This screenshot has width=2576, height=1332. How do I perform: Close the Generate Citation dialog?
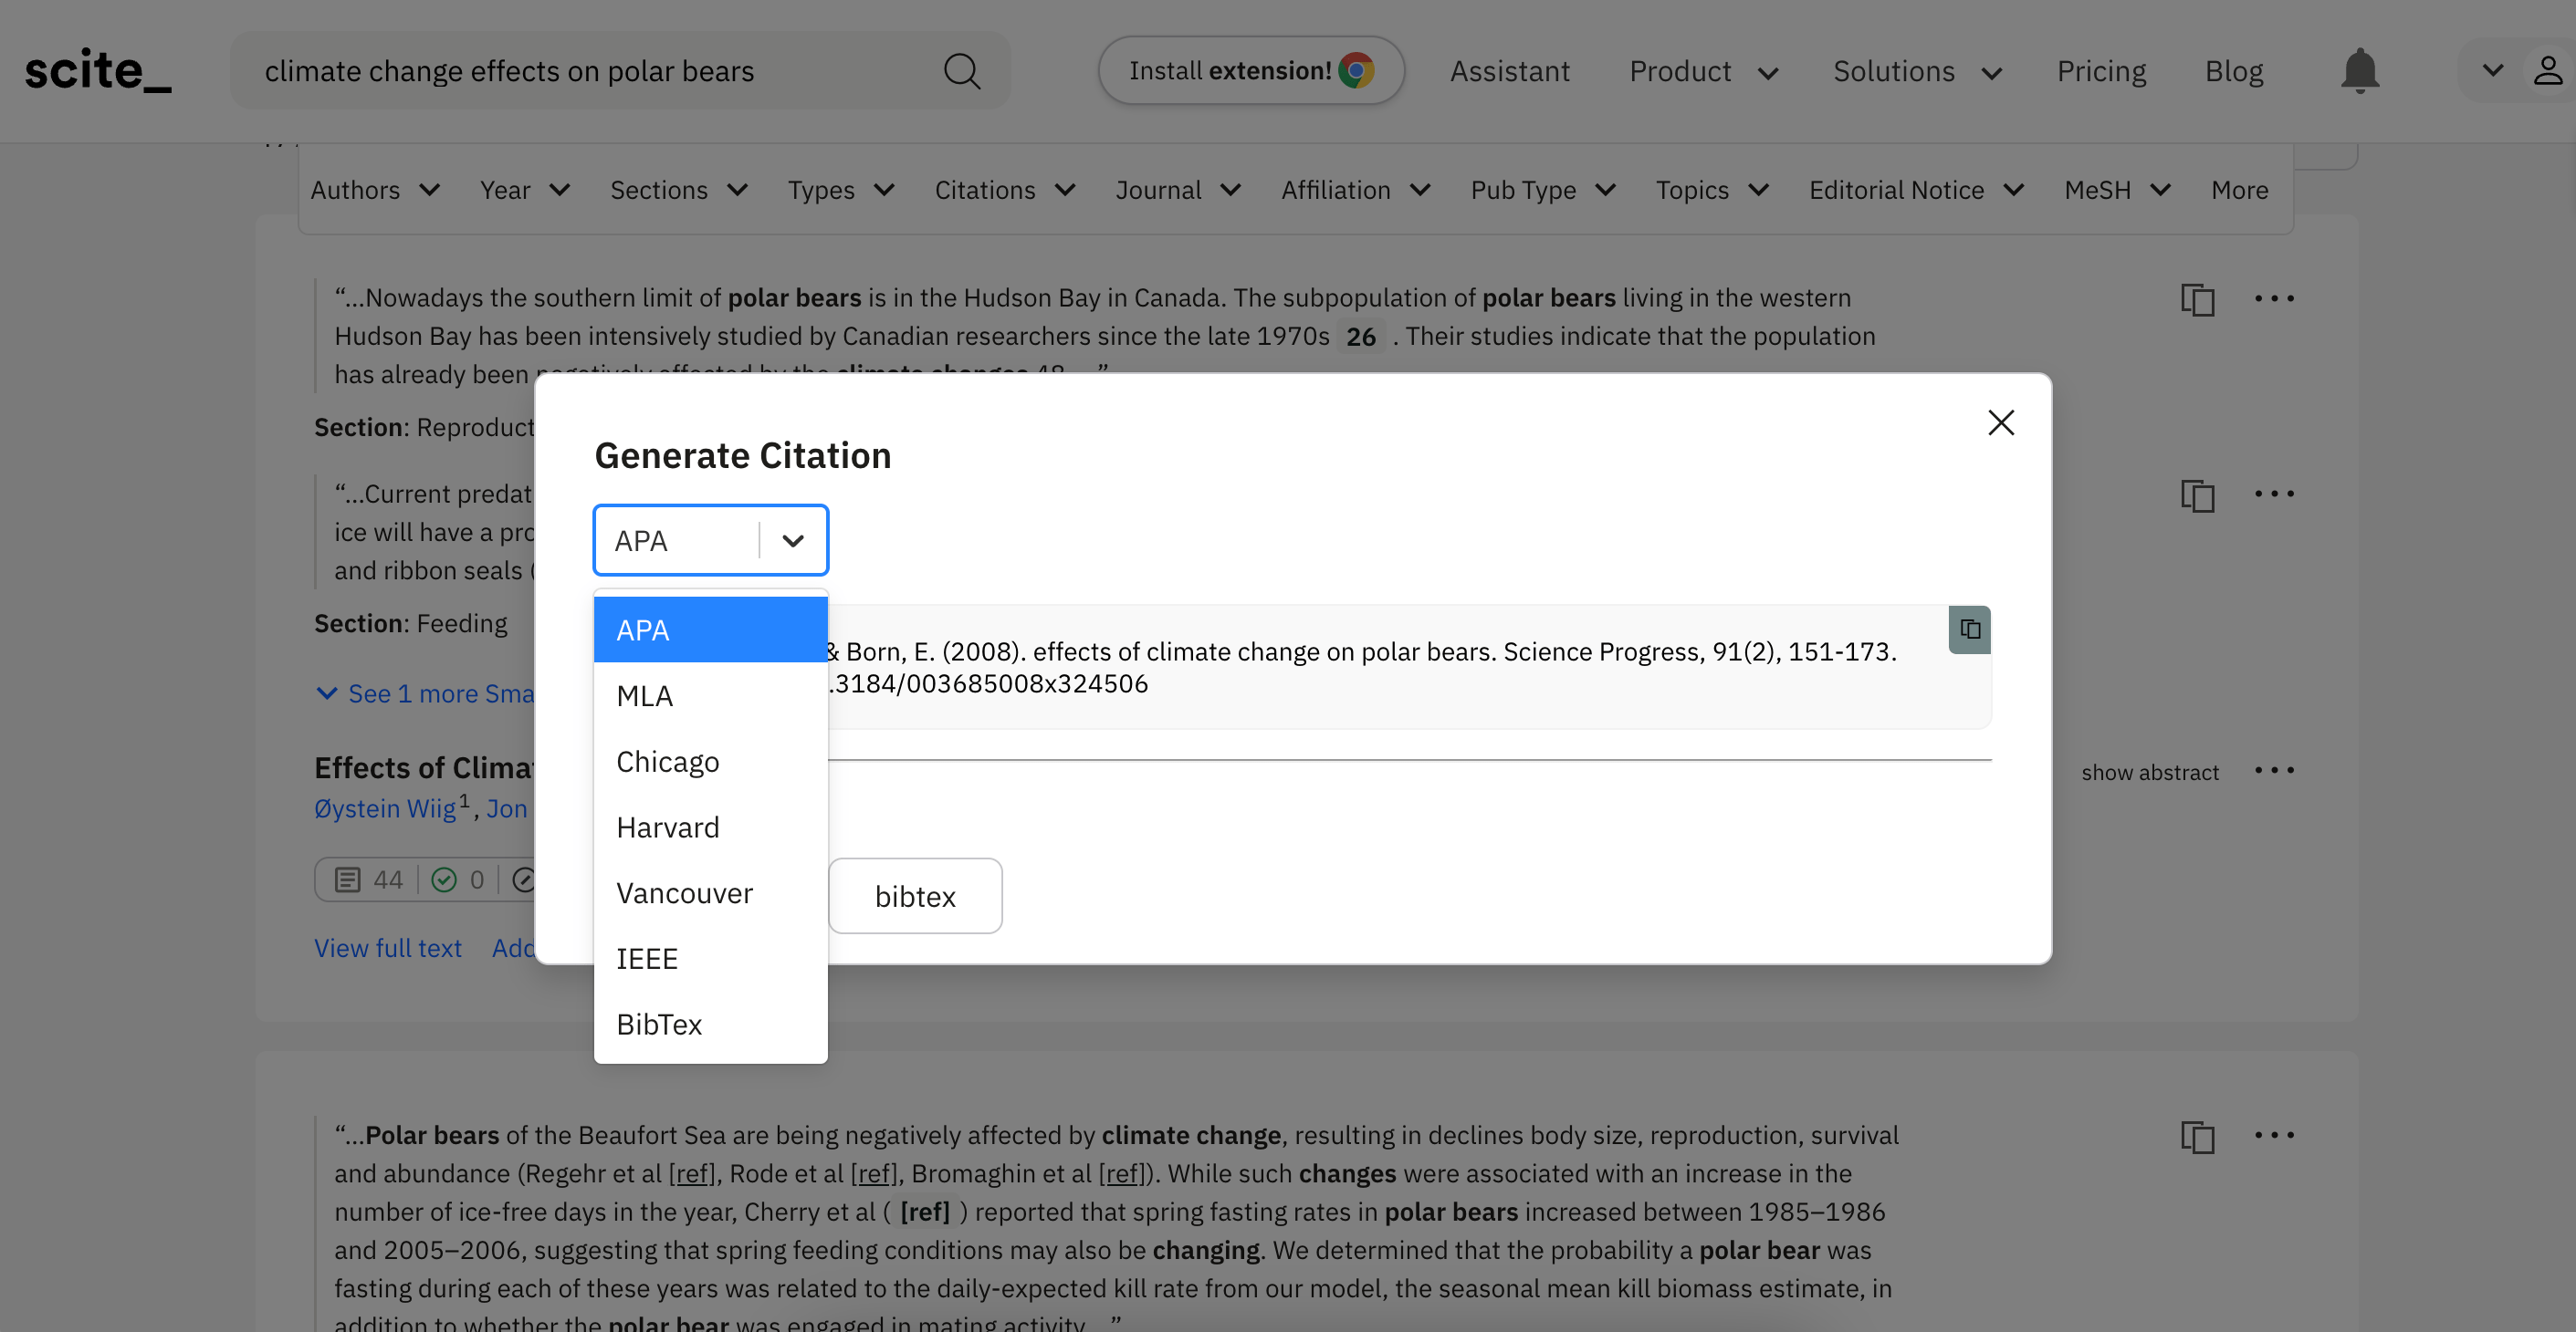tap(2000, 422)
